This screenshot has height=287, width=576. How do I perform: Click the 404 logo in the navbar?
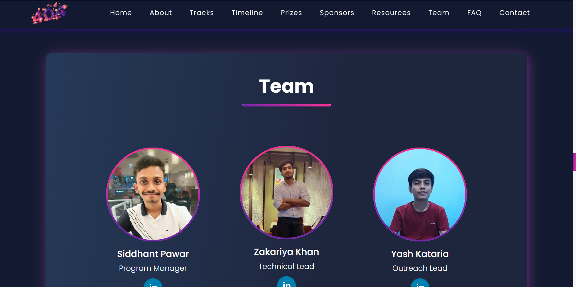click(49, 13)
